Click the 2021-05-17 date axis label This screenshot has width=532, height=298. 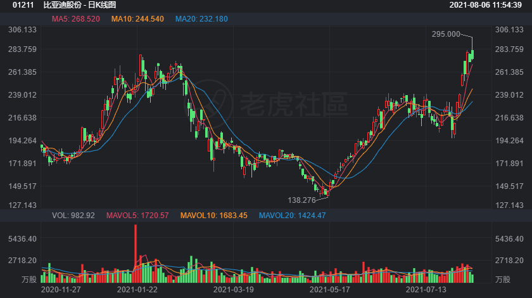point(329,290)
